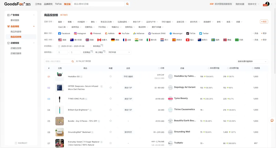This screenshot has width=276, height=148.
Task: Choose the Pinterest media filter
Action: click(95, 33)
